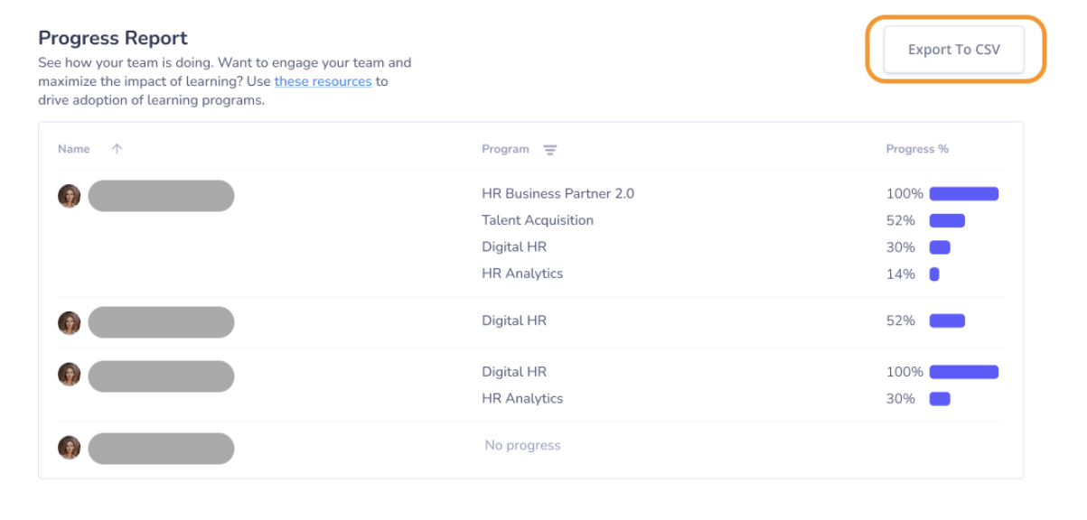Image resolution: width=1087 pixels, height=520 pixels.
Task: Select the Program column header
Action: pos(505,149)
